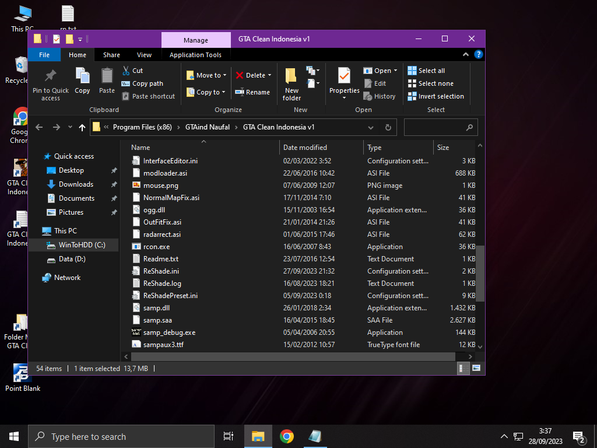The height and width of the screenshot is (448, 597).
Task: Click the Rename button in Organize group
Action: coord(252,92)
